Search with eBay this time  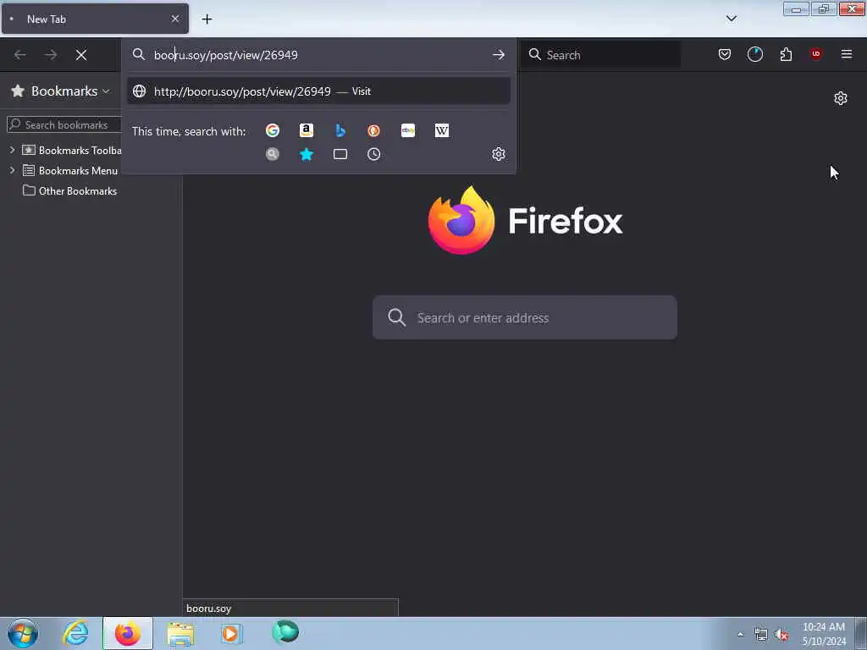click(408, 130)
